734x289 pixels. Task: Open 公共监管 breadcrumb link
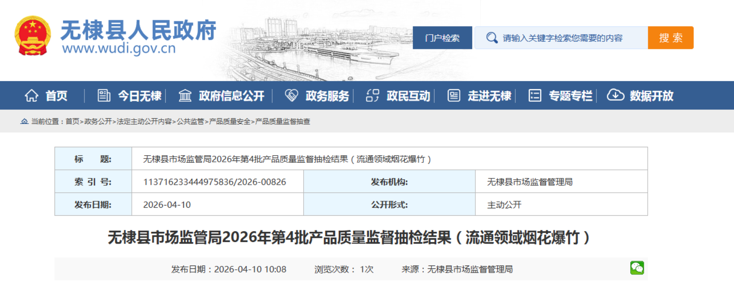pos(191,122)
